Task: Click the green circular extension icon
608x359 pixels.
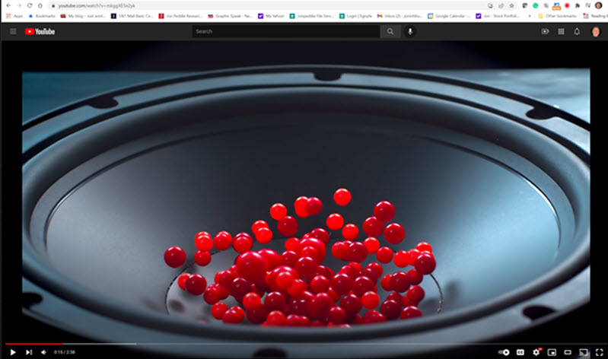Action: [536, 5]
